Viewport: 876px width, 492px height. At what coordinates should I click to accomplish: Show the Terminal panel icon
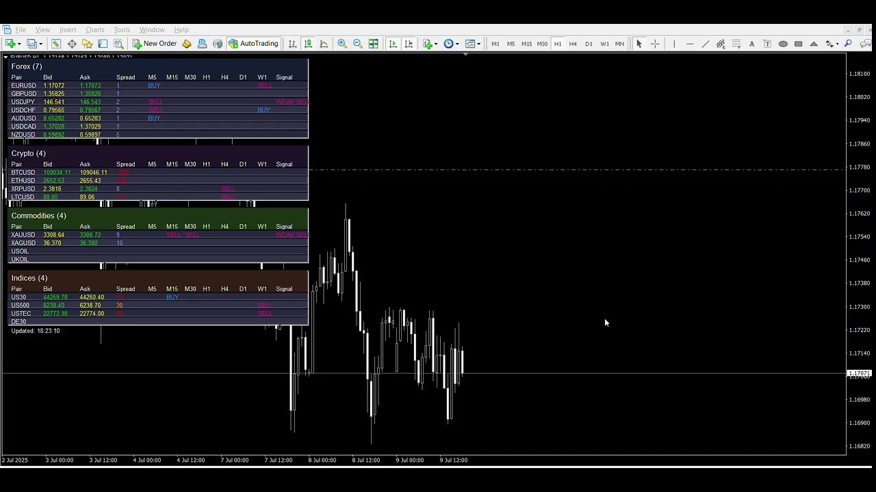(x=103, y=44)
